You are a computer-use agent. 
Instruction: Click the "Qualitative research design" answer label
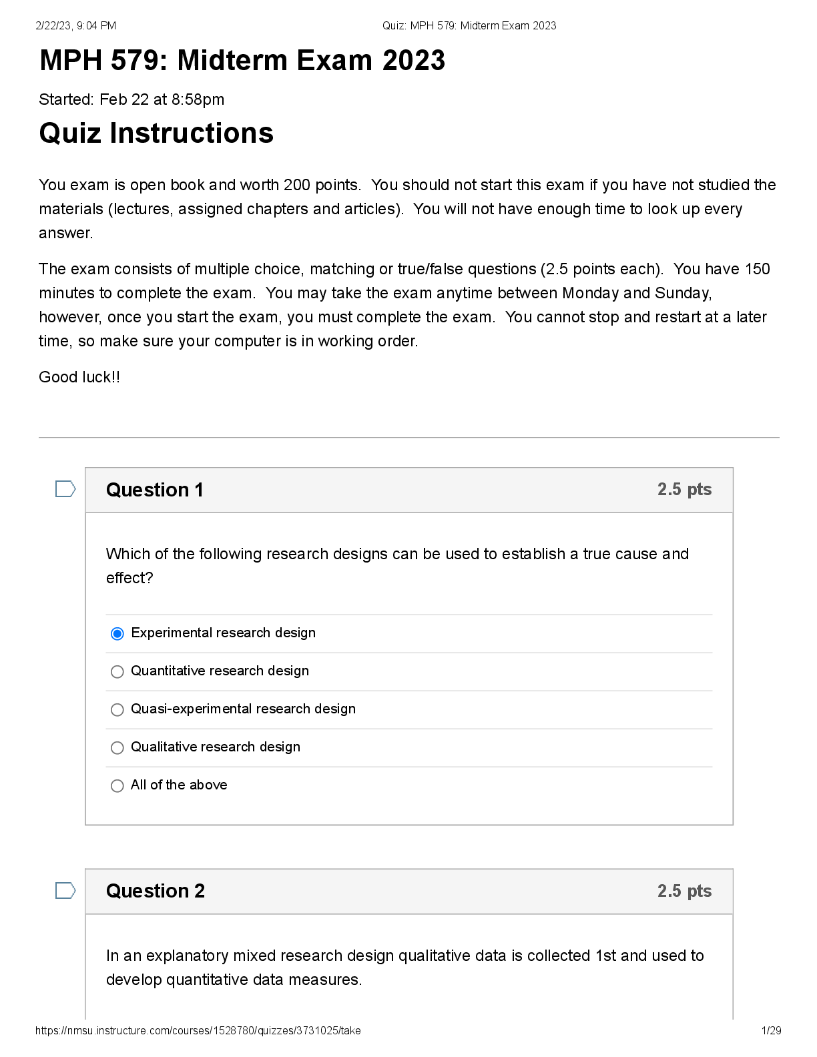tap(216, 747)
